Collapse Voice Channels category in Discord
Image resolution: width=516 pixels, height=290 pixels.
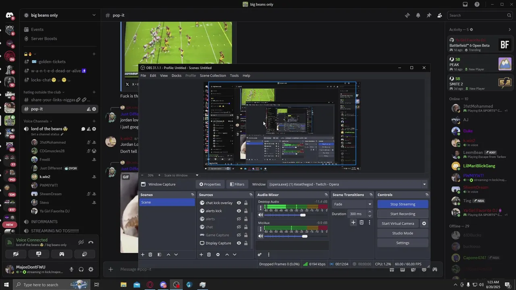[38, 121]
